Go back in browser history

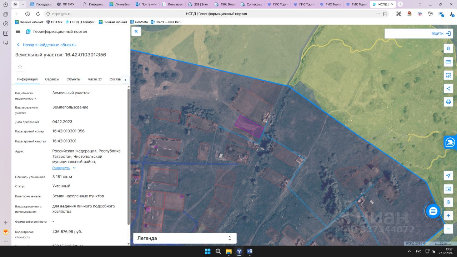17,14
